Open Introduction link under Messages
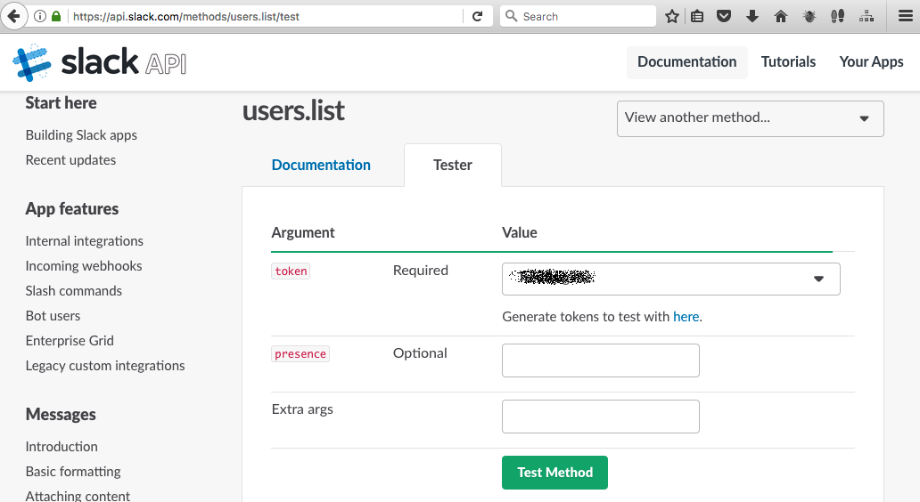 click(61, 446)
